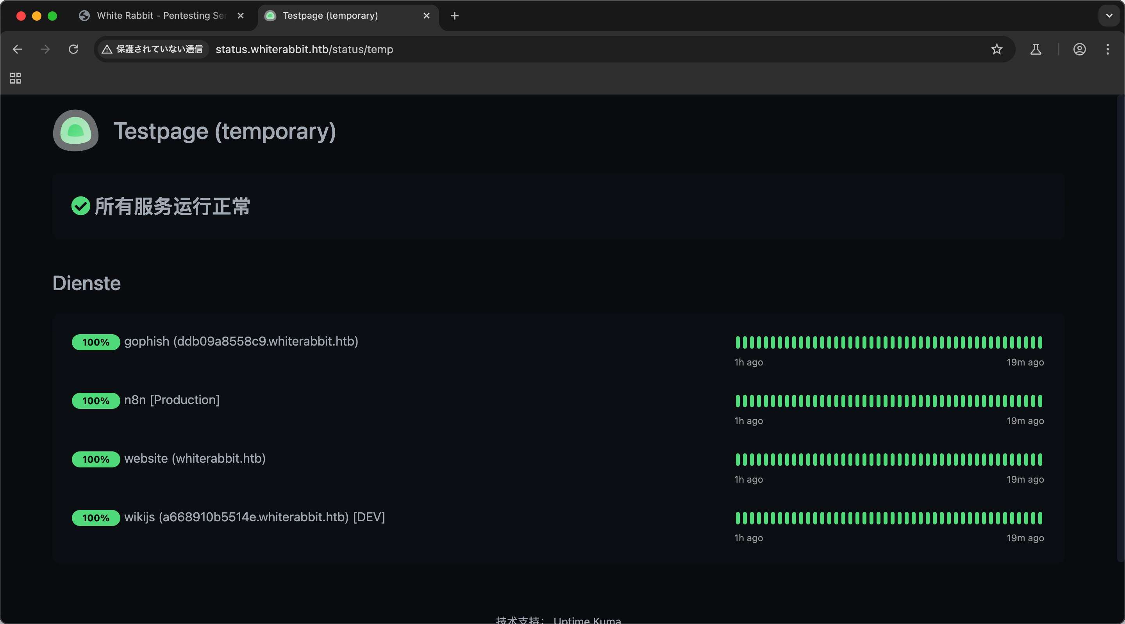
Task: Open the Chrome three-dot menu
Action: coord(1107,49)
